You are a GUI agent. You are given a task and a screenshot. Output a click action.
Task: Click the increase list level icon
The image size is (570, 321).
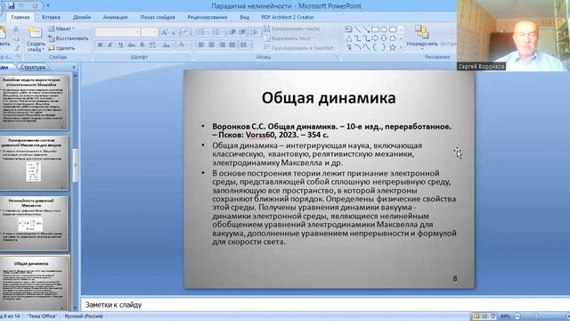[x=242, y=32]
